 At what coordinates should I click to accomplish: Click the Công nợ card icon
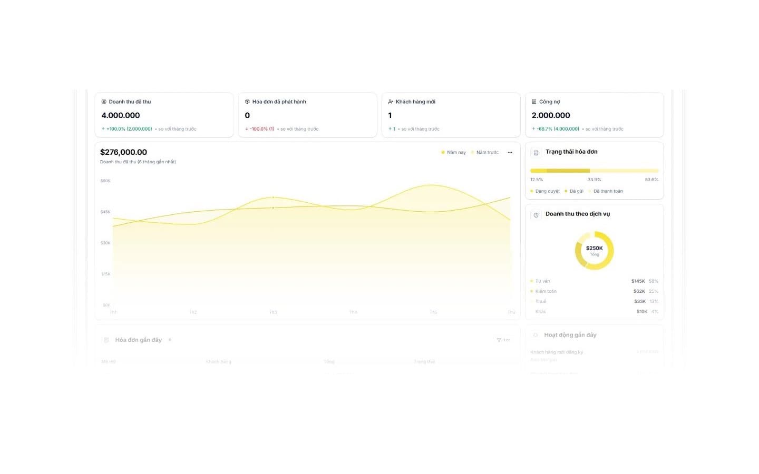(x=534, y=102)
